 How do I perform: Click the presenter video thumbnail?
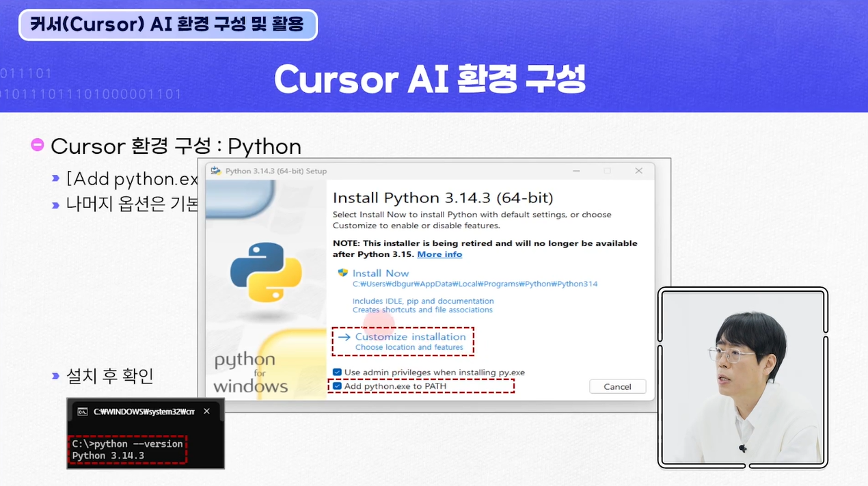tap(743, 378)
